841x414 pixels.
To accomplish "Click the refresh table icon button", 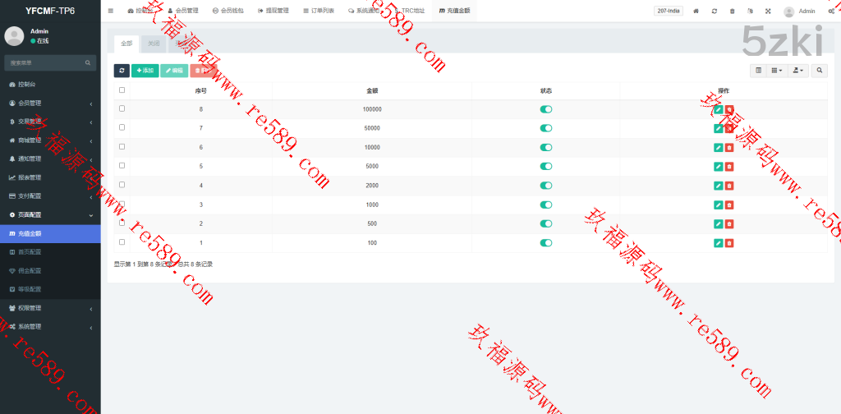I will pyautogui.click(x=122, y=71).
